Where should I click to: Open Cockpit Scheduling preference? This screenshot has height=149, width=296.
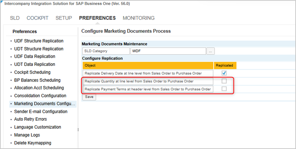point(32,72)
